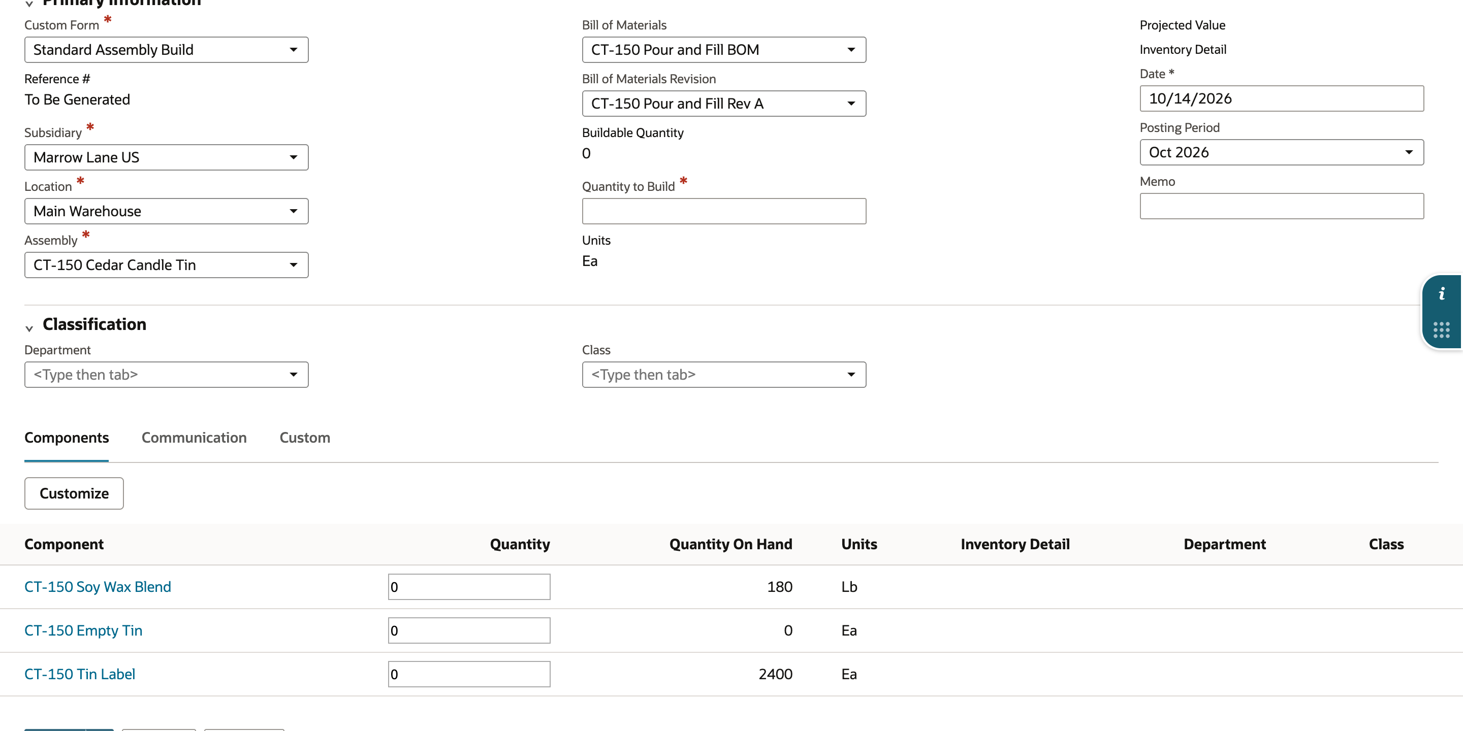Viewport: 1463px width, 731px height.
Task: Click the Soy Wax Blend on-hand value 180
Action: tap(780, 587)
